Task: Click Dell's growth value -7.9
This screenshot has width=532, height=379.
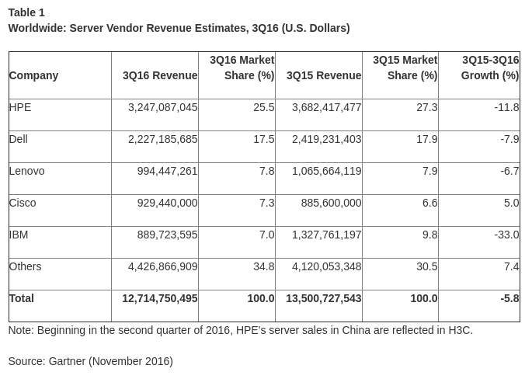Action: click(x=509, y=139)
